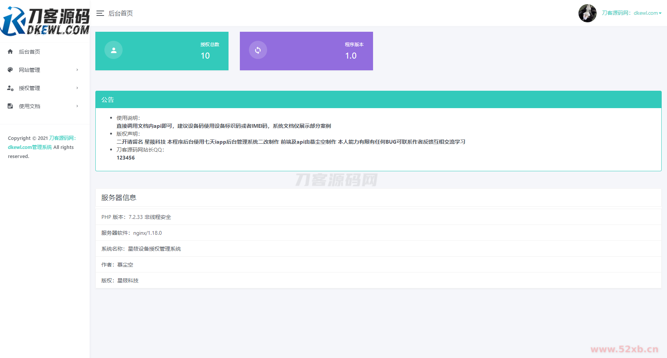Select the globe icon for 网站管理
Viewport: 667px width, 358px height.
pos(10,70)
